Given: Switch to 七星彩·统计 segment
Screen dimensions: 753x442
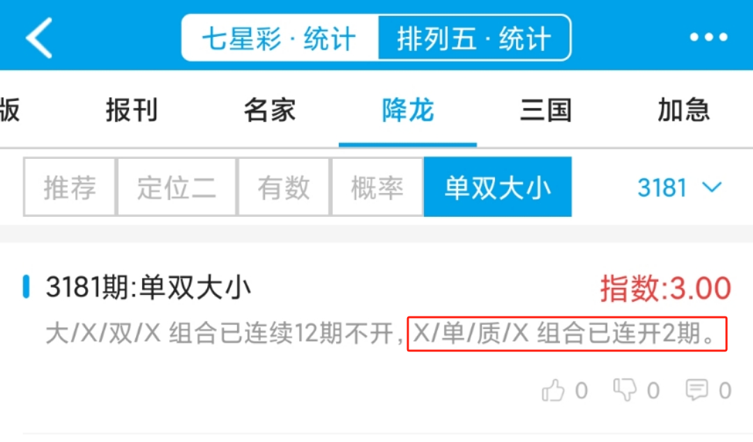Looking at the screenshot, I should point(280,38).
